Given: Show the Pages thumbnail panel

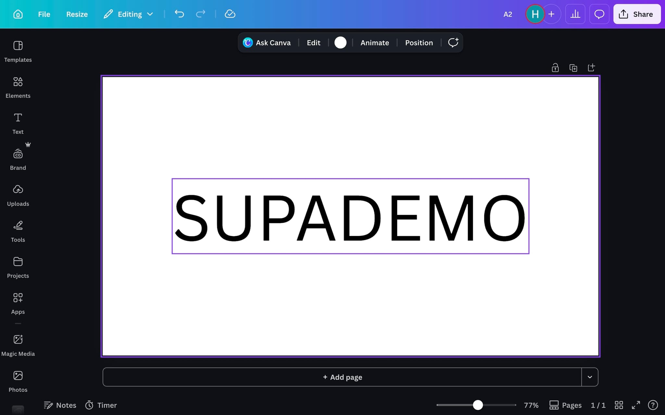Looking at the screenshot, I should [x=565, y=405].
